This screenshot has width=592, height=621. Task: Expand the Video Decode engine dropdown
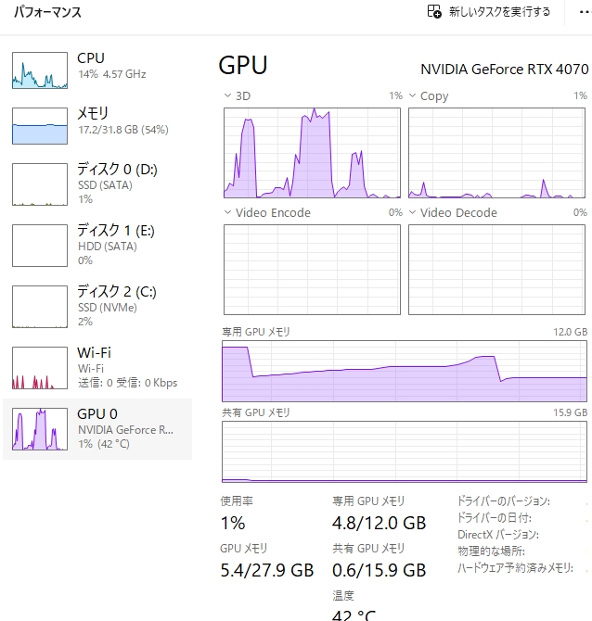[x=413, y=212]
